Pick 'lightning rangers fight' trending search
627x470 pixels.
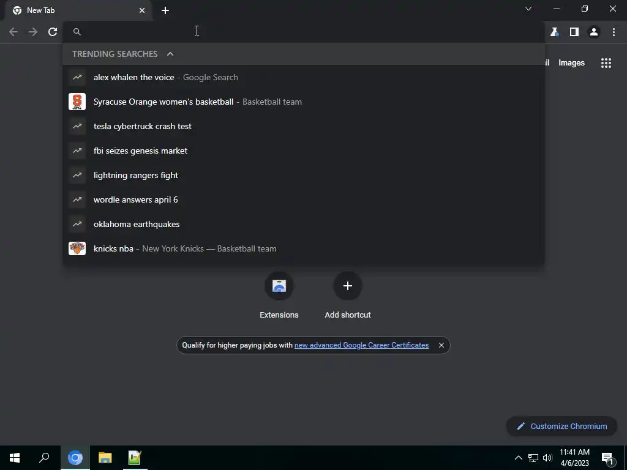[x=304, y=175]
